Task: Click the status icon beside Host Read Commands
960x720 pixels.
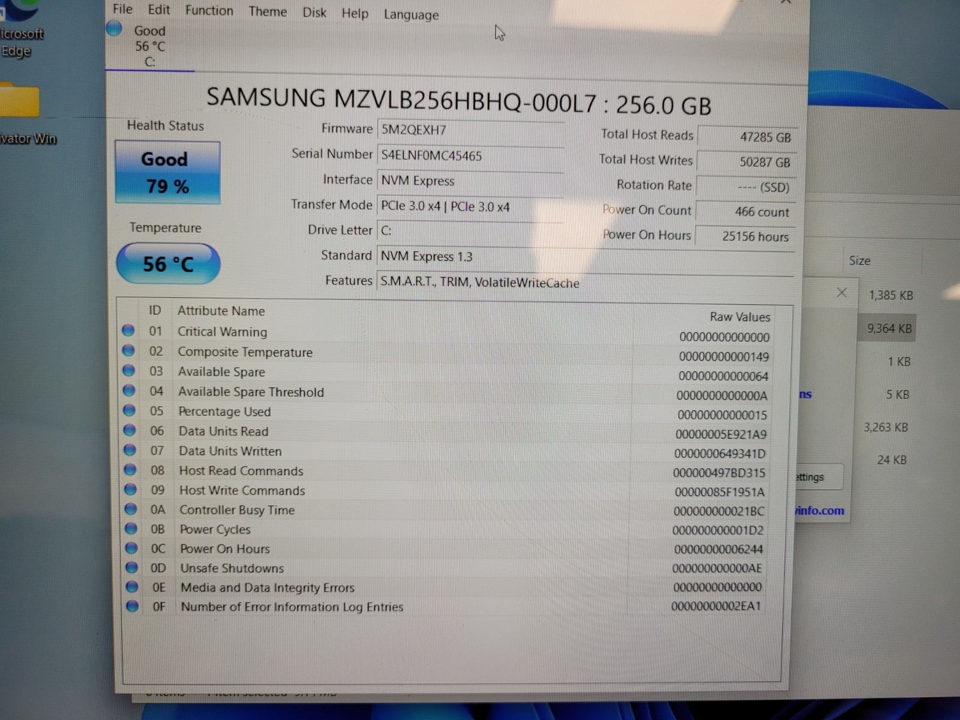Action: pos(130,470)
